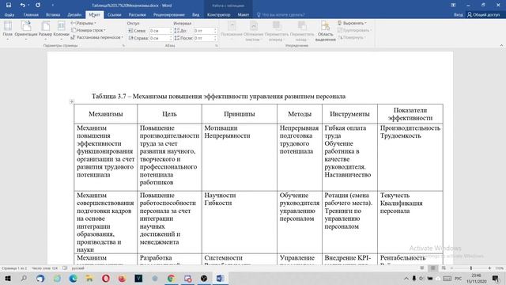Click the Область выделения selection pane button
506x285 pixels.
point(325,31)
